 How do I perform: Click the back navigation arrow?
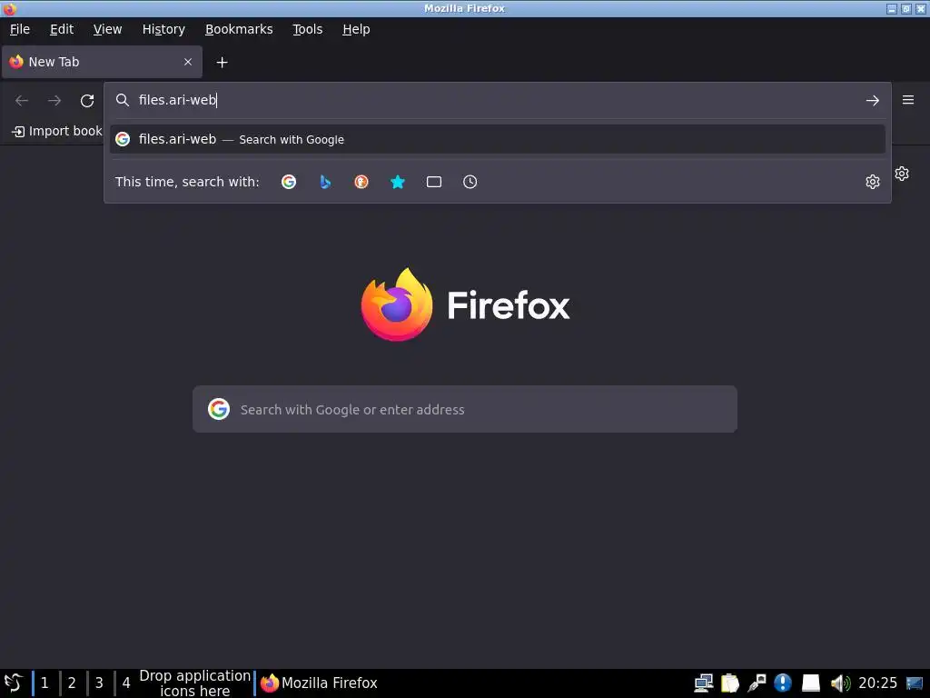coord(22,100)
